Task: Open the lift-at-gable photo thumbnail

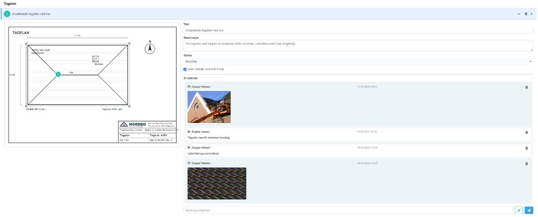Action: click(x=209, y=107)
